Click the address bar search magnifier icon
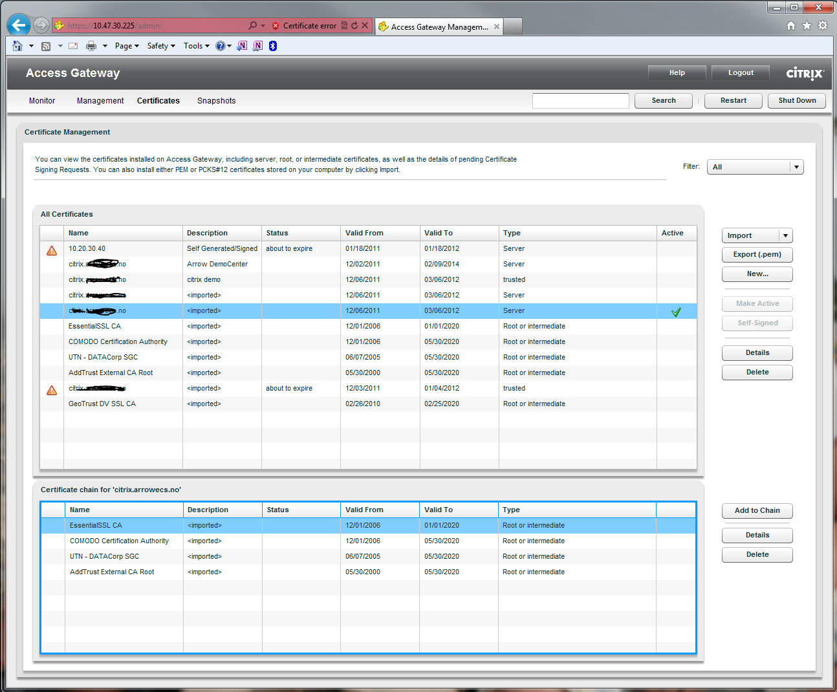This screenshot has height=692, width=837. click(x=252, y=25)
